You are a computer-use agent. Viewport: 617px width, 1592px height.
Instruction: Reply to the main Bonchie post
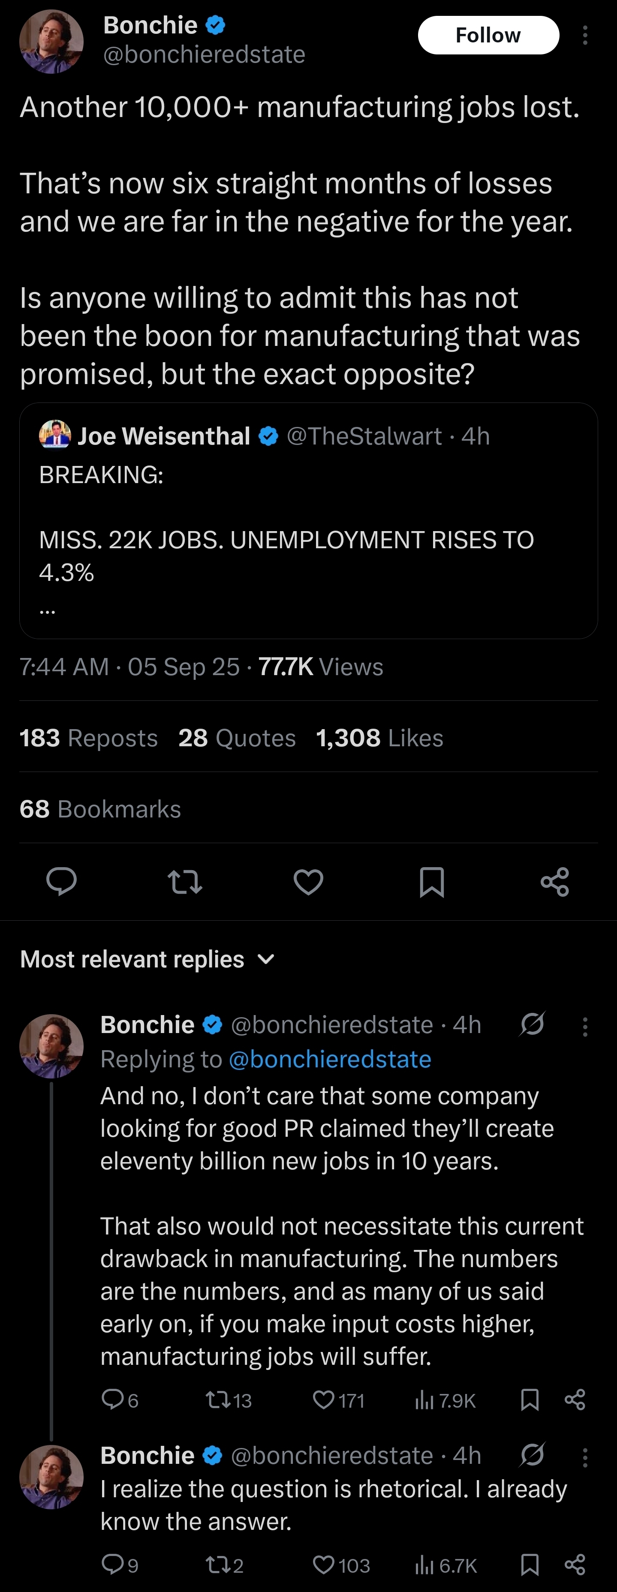coord(62,881)
